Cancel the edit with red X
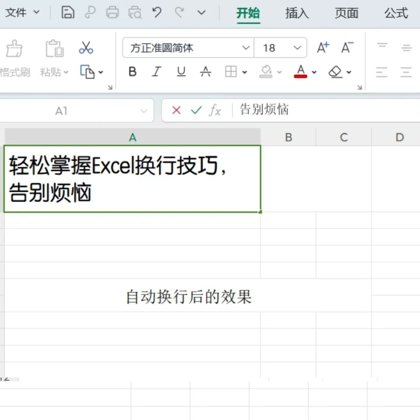 pyautogui.click(x=177, y=110)
